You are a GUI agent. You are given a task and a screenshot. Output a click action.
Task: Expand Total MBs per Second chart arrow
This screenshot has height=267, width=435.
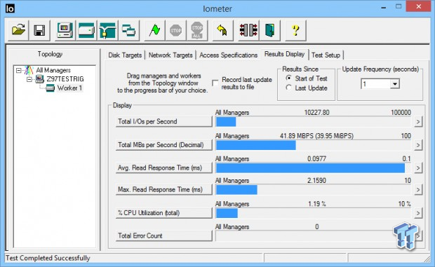click(418, 145)
